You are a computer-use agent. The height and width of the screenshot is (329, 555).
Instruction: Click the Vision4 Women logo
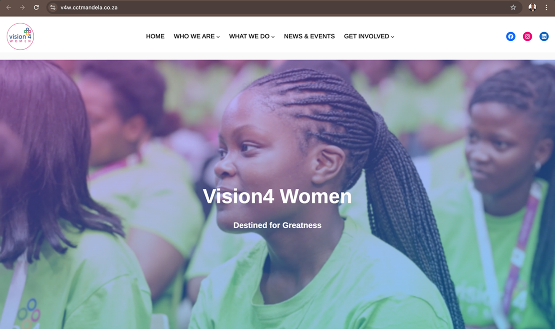20,36
